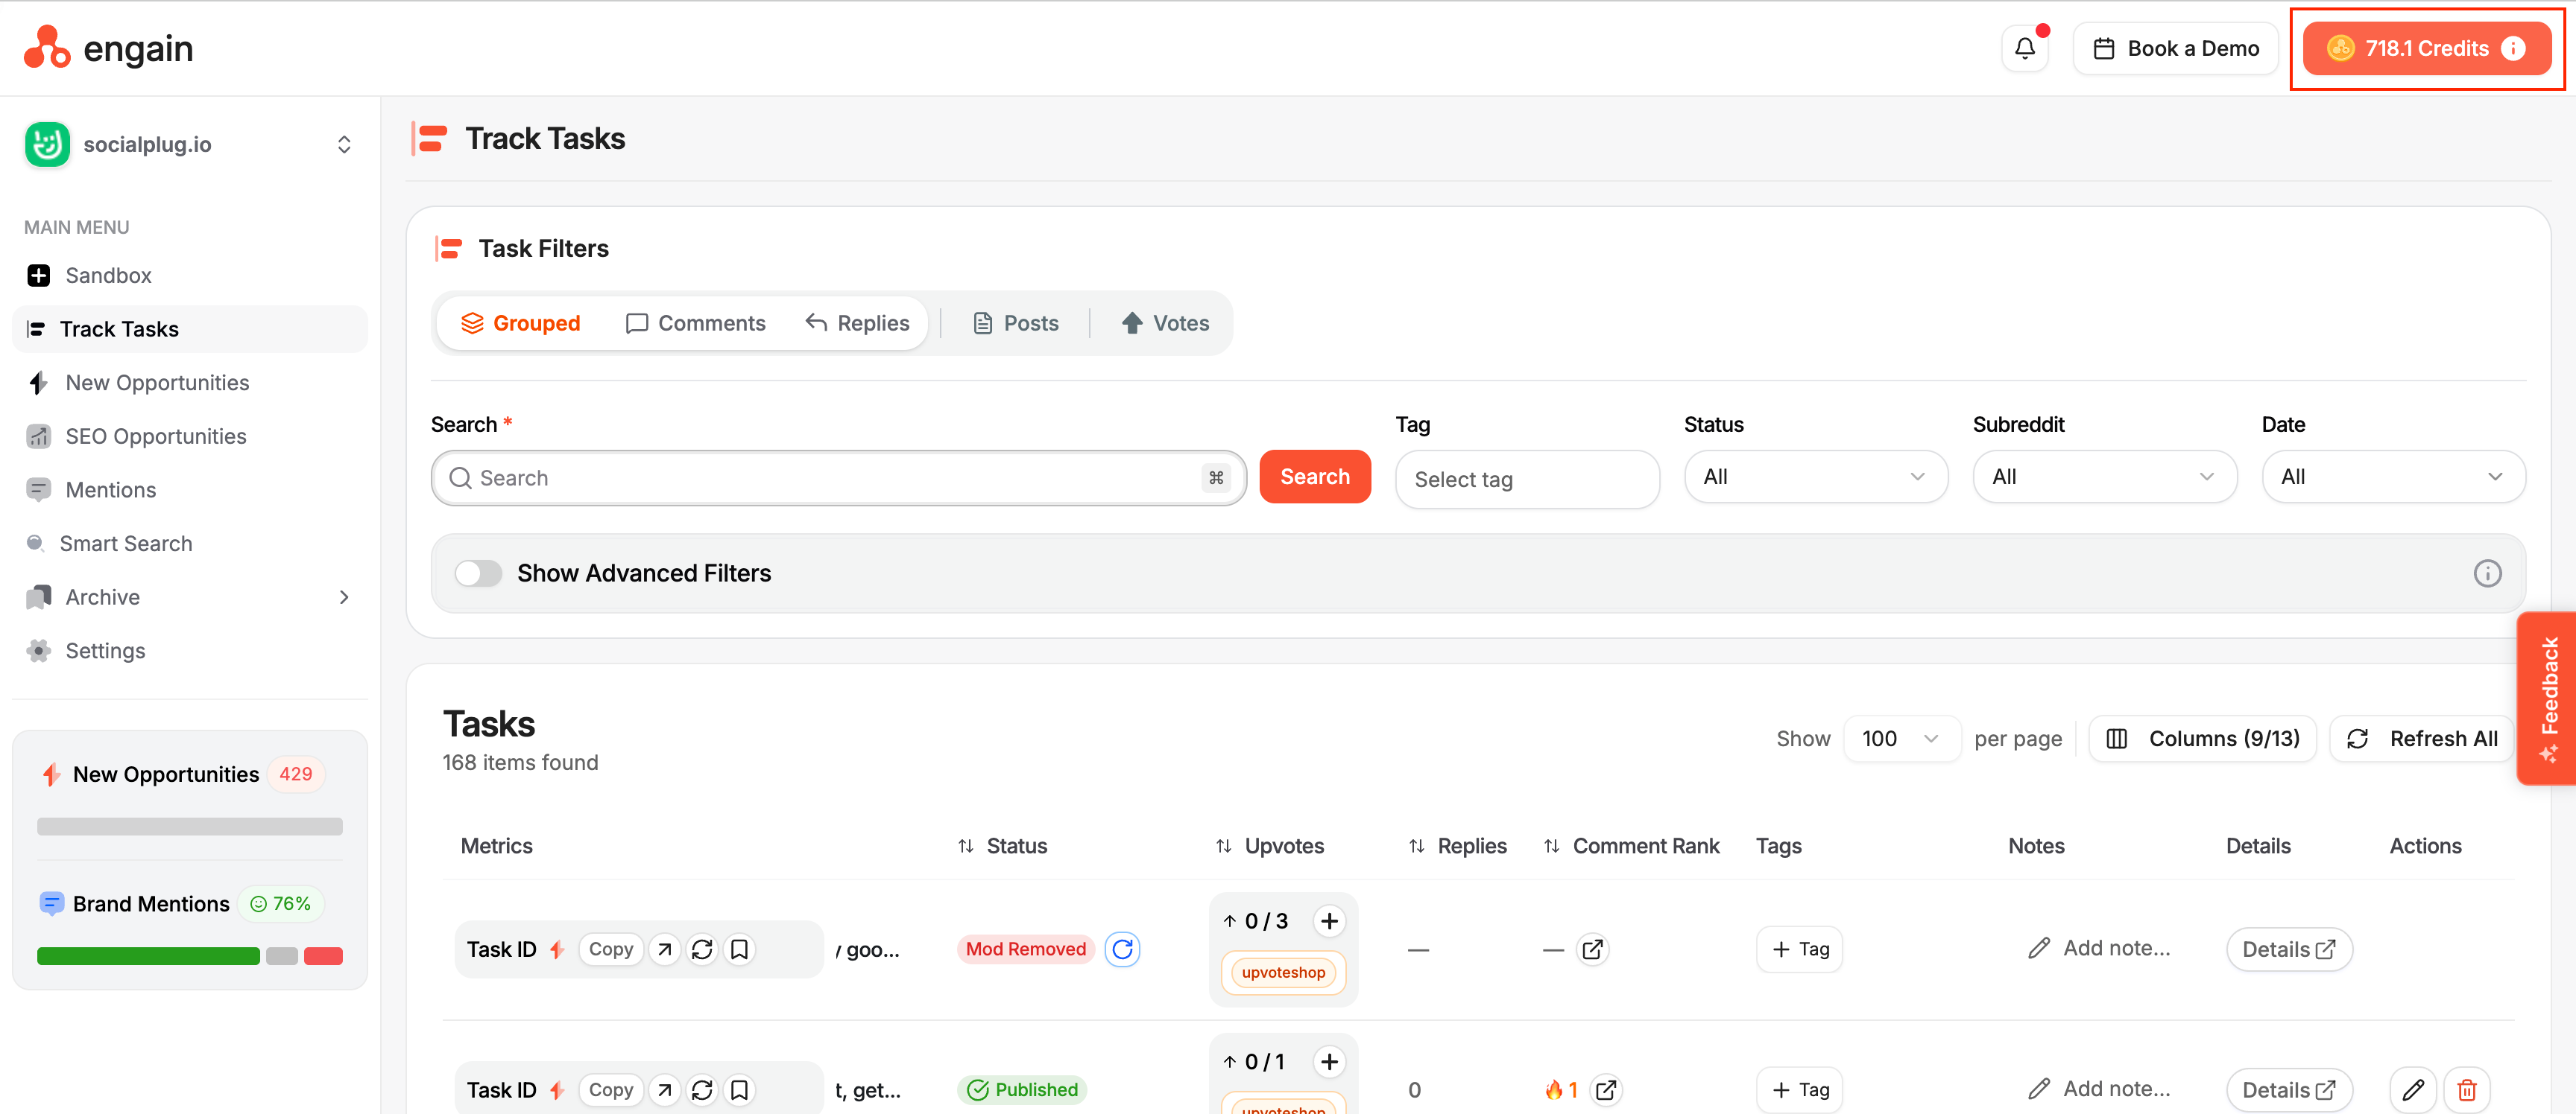Screen dimensions: 2576x1114
Task: Click the New Opportunities progress bar
Action: [x=190, y=827]
